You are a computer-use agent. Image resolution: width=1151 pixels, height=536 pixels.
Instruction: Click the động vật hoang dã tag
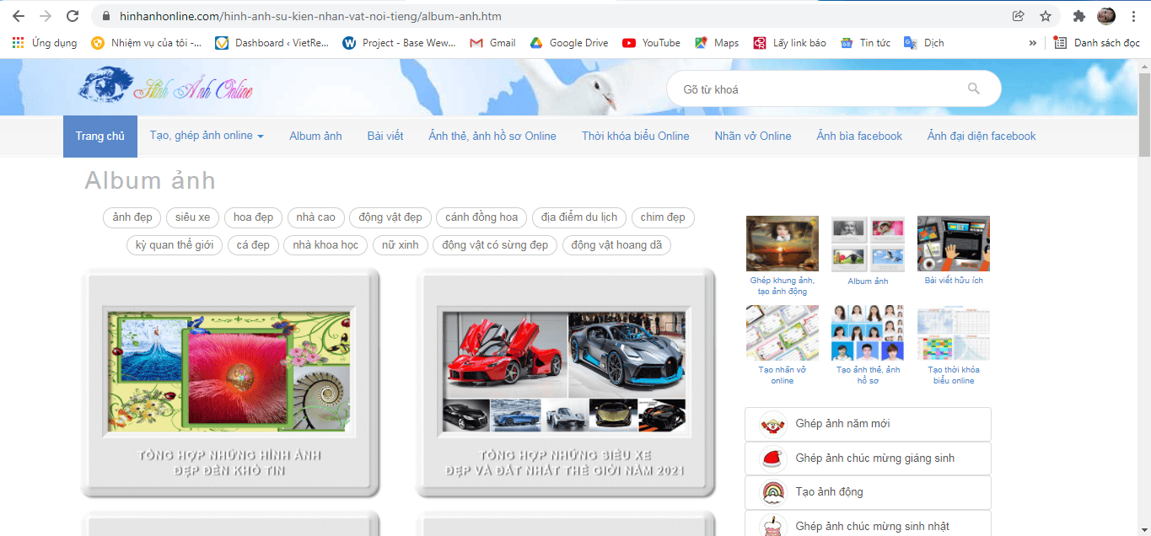[x=616, y=245]
